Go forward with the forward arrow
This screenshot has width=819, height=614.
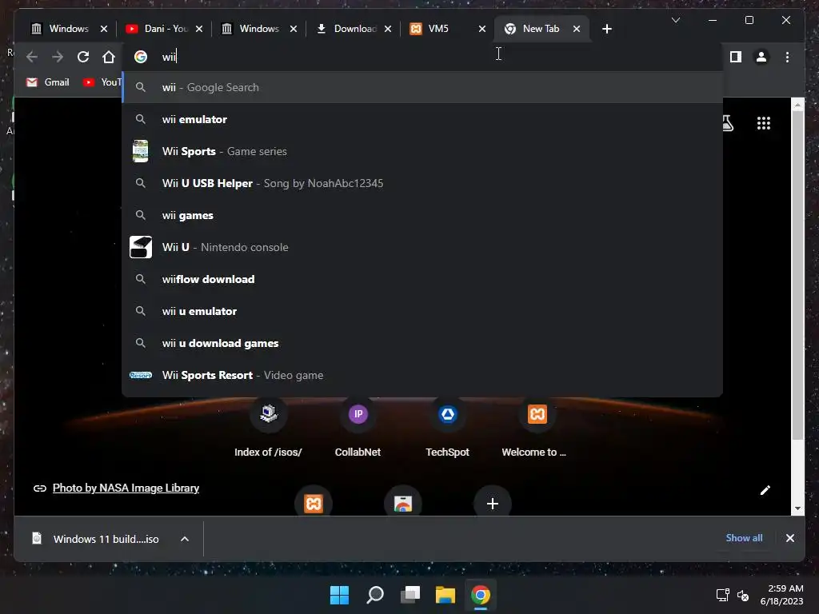pos(58,57)
